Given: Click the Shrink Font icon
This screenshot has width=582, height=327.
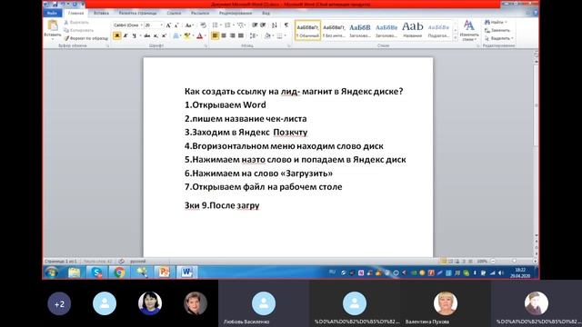Looking at the screenshot, I should (x=176, y=25).
